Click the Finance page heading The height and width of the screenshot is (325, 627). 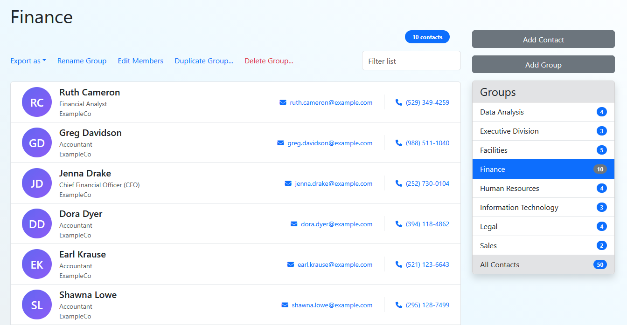pyautogui.click(x=42, y=17)
